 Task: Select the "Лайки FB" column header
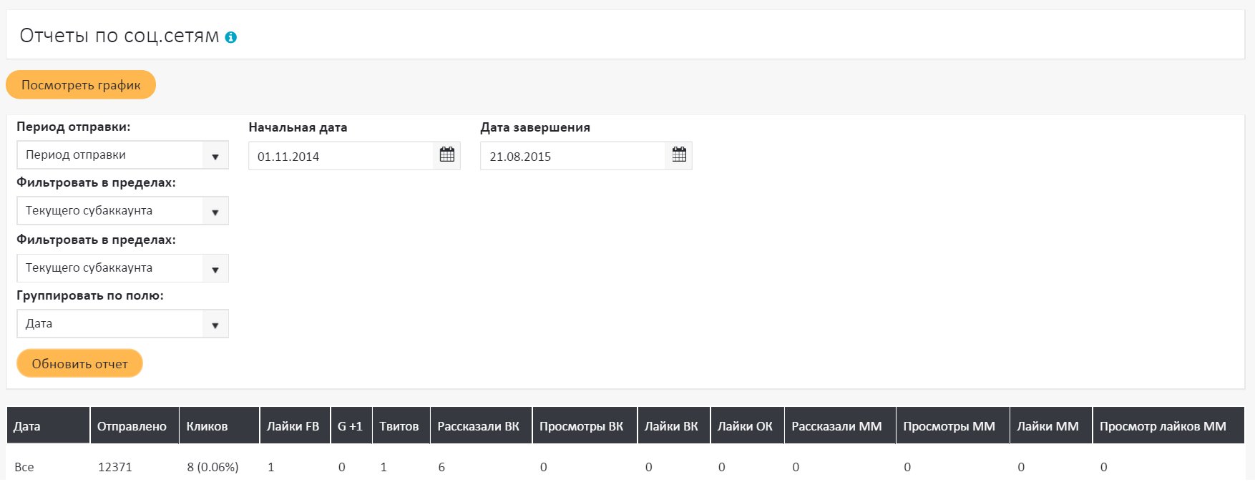pos(293,426)
